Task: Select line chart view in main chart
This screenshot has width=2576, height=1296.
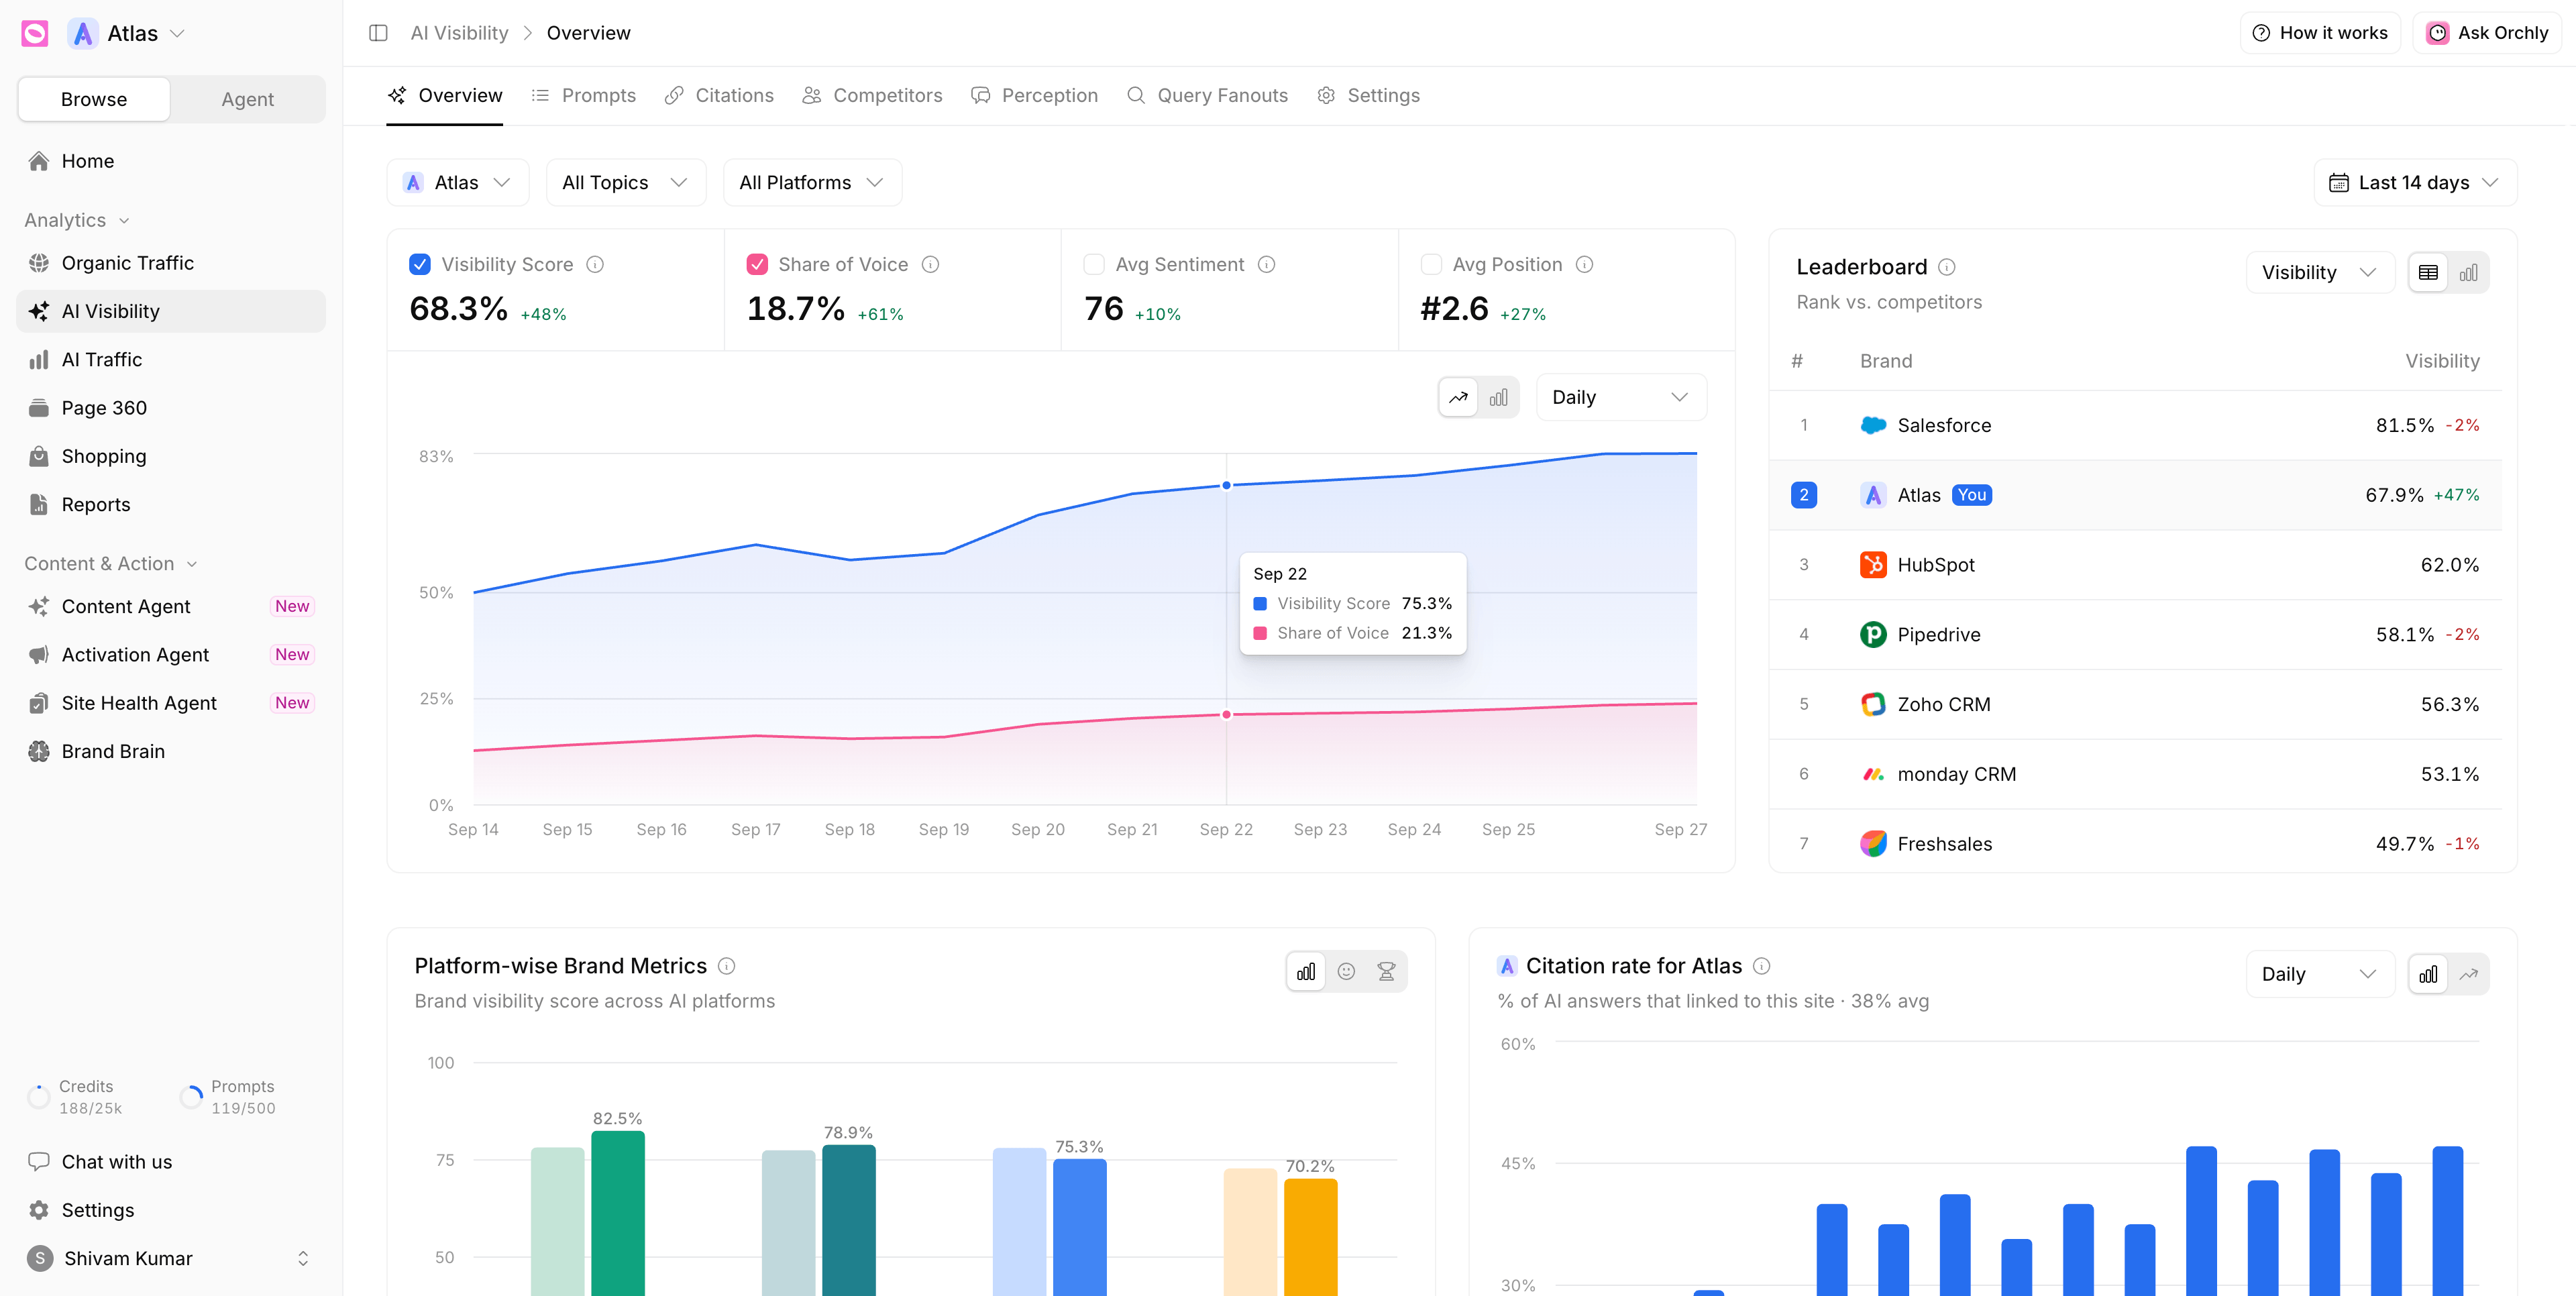Action: pyautogui.click(x=1459, y=397)
